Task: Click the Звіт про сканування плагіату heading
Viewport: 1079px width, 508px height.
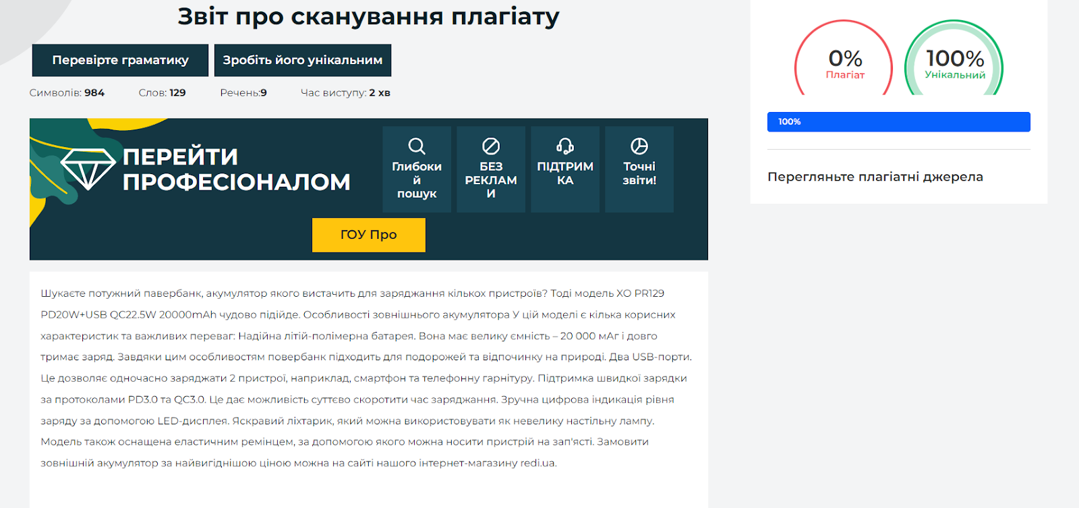Action: coord(369,16)
